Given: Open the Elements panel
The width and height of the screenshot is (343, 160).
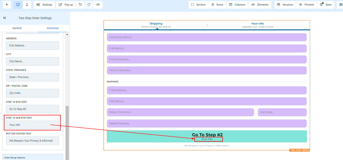Looking at the screenshot, I should click(x=260, y=5).
